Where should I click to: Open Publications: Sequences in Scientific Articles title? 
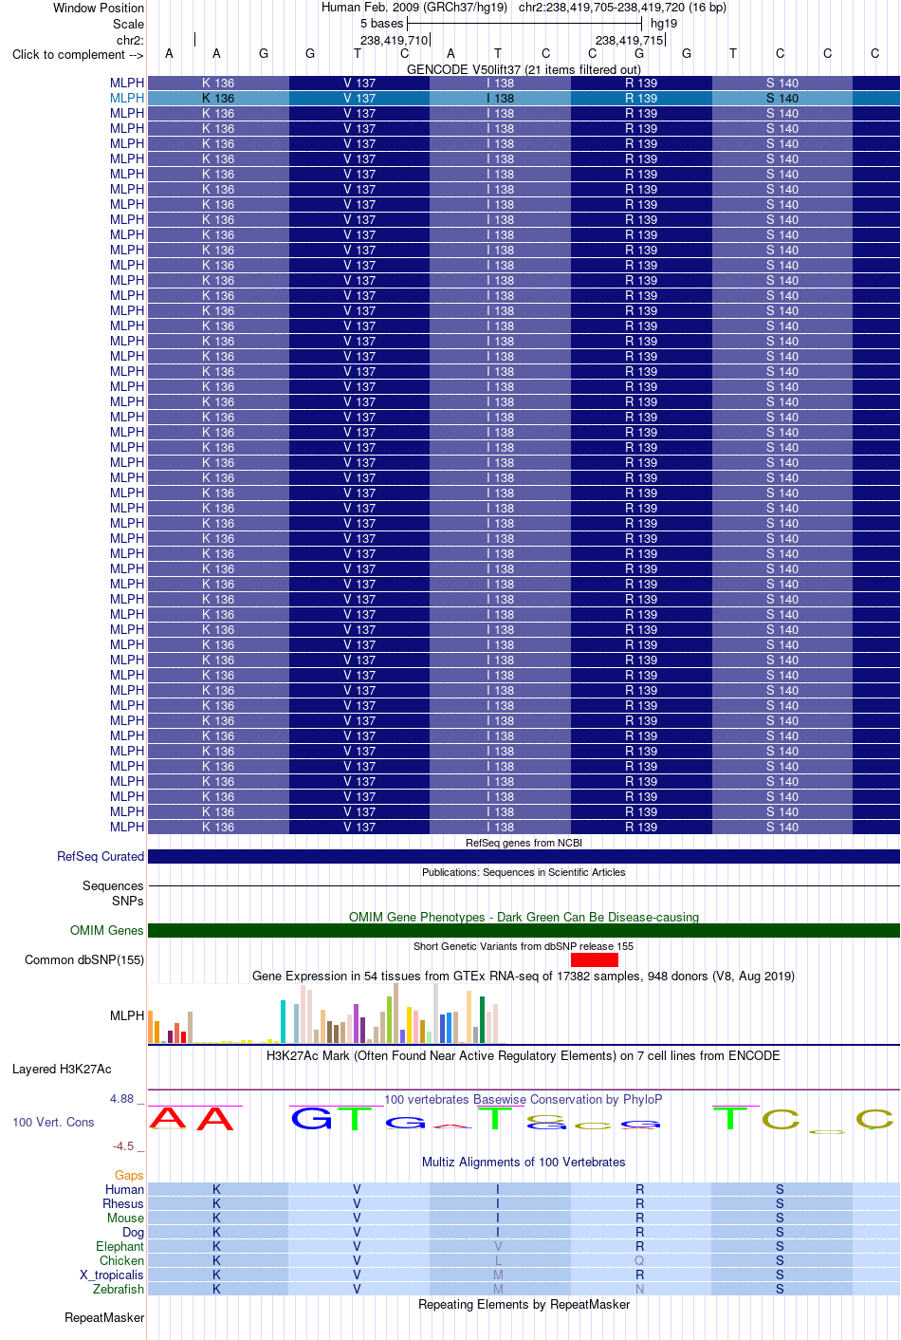(524, 872)
